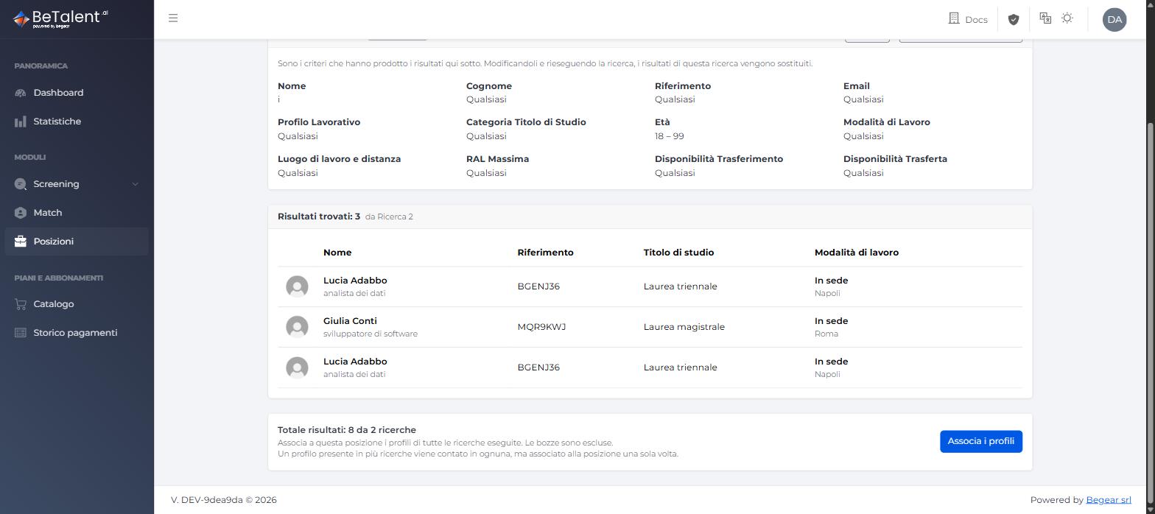This screenshot has width=1155, height=514.
Task: Click the sviluppatore di software subtitle
Action: (371, 334)
